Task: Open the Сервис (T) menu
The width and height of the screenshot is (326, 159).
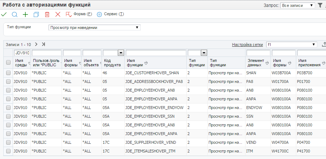Action: tap(110, 14)
